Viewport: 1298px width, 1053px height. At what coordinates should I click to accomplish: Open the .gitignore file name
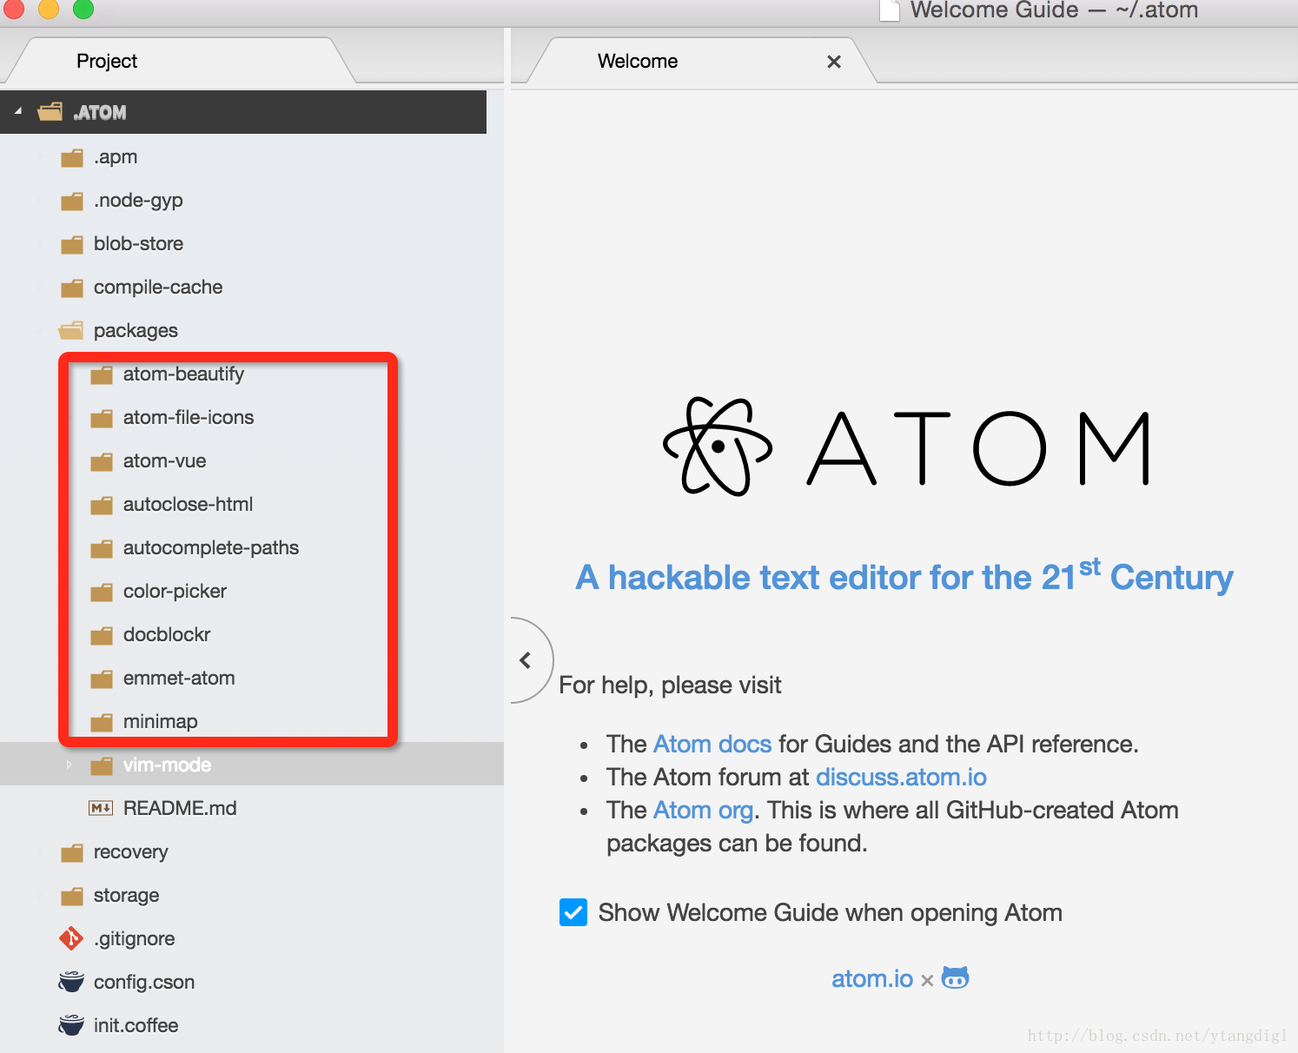[134, 939]
